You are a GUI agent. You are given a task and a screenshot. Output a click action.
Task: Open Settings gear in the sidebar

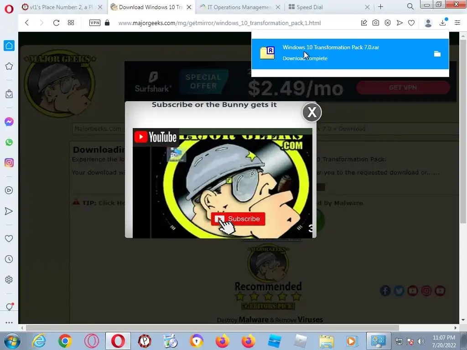[x=9, y=280]
